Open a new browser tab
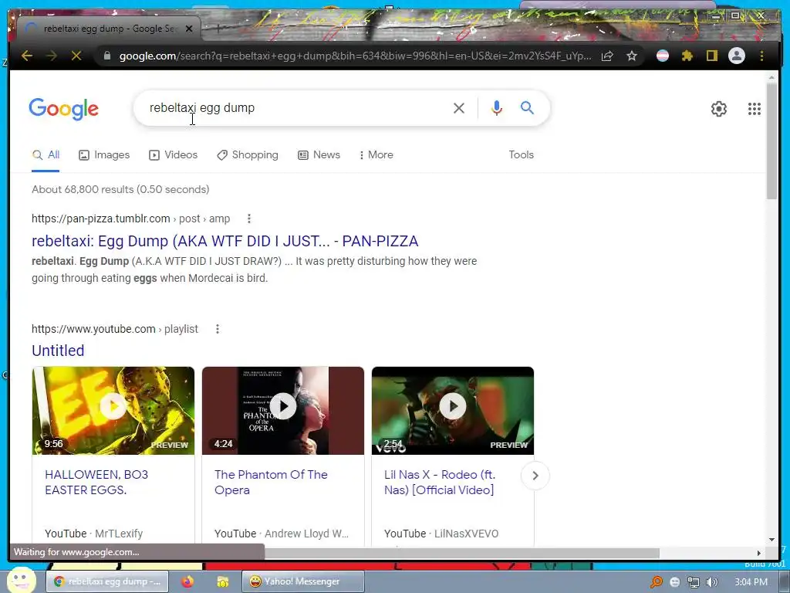Screen dimensions: 790x593 click(218, 29)
